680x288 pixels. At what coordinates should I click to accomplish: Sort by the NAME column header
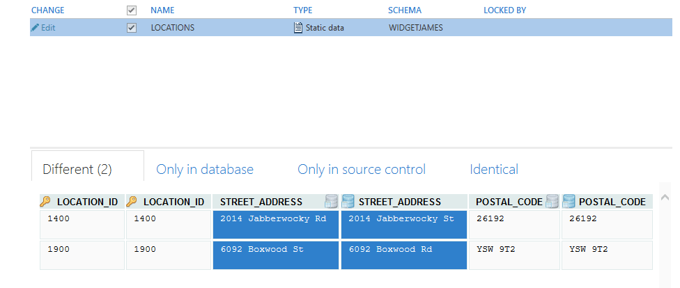[x=162, y=10]
